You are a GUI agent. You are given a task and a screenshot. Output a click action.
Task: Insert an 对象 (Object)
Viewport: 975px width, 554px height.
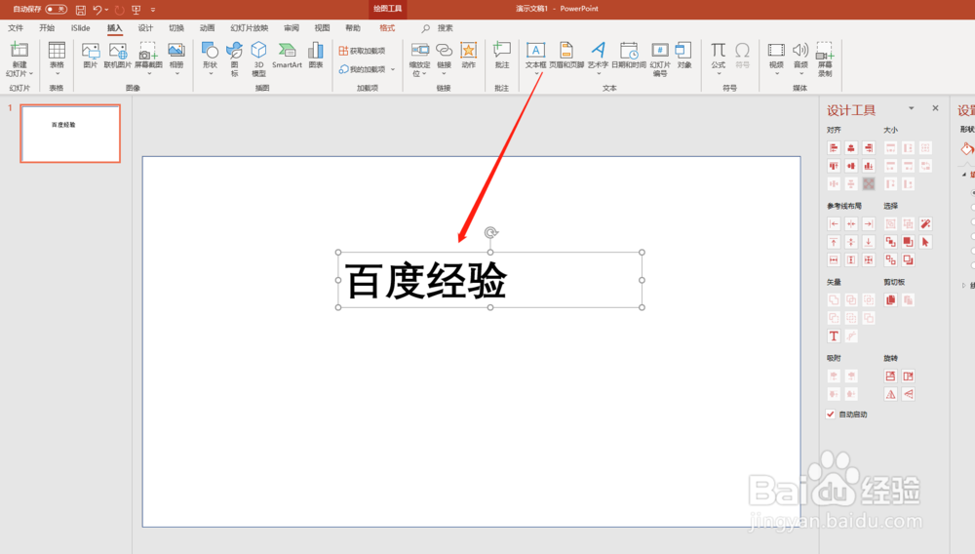[x=684, y=55]
